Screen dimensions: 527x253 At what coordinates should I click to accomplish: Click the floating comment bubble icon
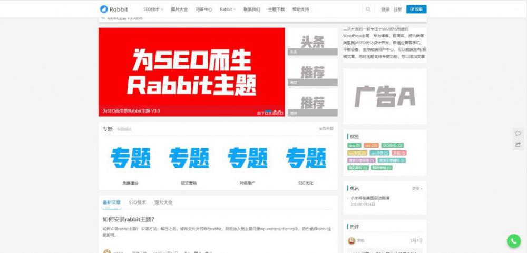coord(518,134)
